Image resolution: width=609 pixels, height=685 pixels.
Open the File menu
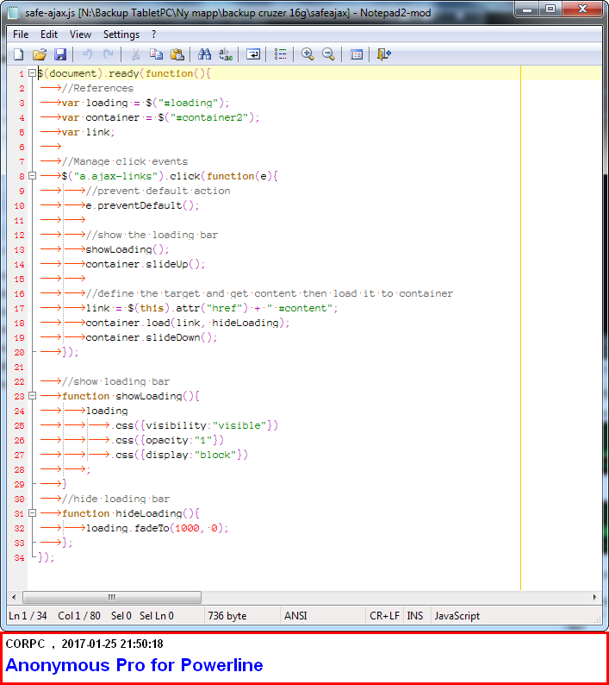[x=21, y=35]
